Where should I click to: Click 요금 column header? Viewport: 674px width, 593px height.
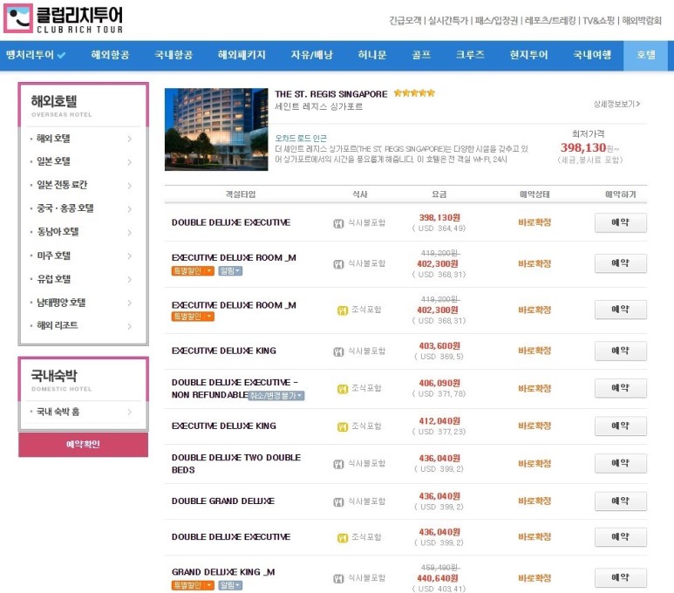tap(439, 194)
